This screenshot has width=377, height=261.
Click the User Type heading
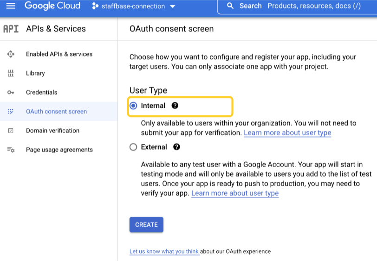pyautogui.click(x=148, y=90)
